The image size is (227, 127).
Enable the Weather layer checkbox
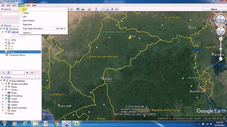pos(6,102)
